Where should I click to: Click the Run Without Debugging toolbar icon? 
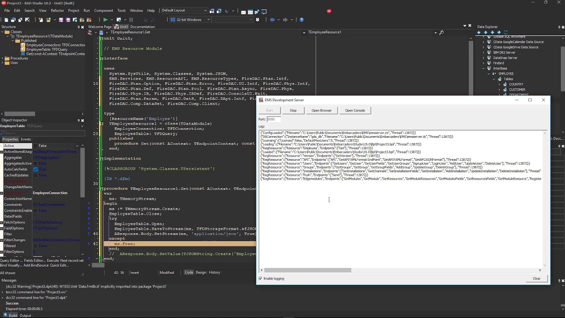coord(119,19)
